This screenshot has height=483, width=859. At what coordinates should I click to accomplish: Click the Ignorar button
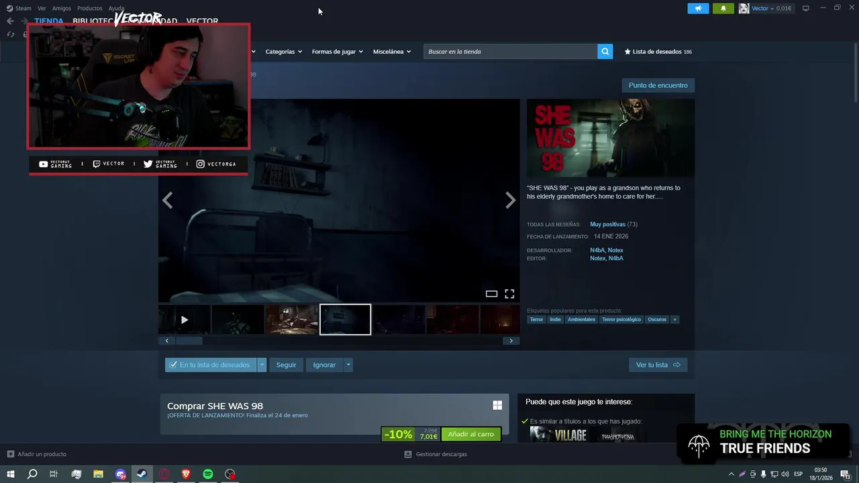[x=324, y=365]
